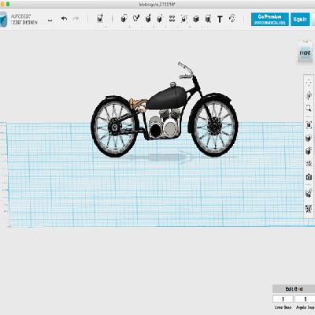Select the Pan navigation tool
This screenshot has width=315, height=315.
click(x=309, y=83)
